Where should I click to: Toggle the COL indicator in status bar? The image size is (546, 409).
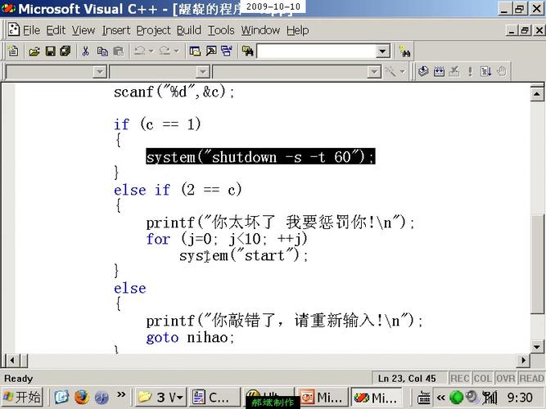(x=482, y=379)
